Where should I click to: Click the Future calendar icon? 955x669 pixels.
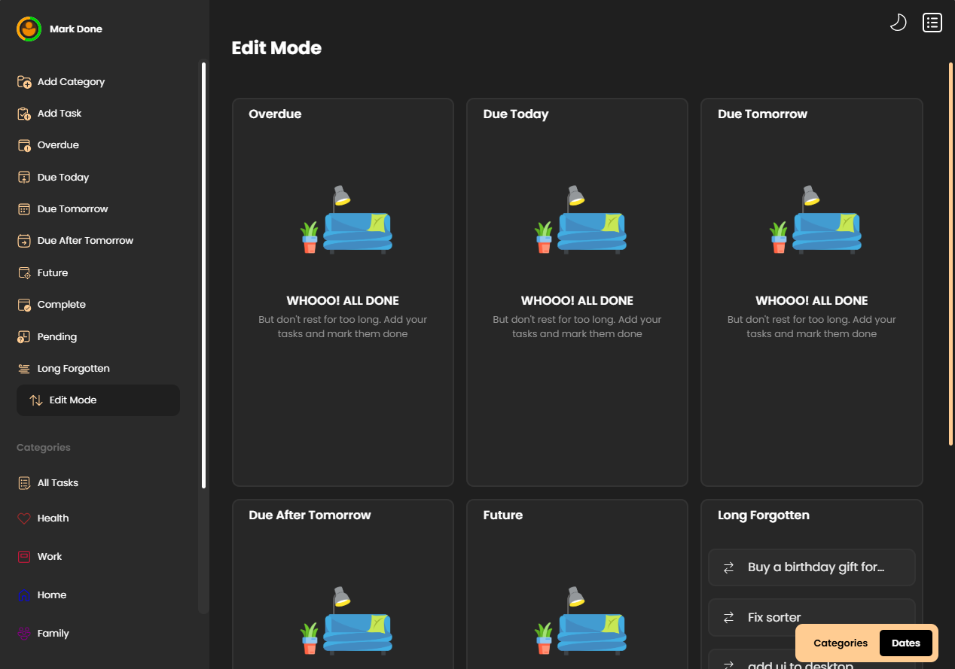click(x=24, y=273)
